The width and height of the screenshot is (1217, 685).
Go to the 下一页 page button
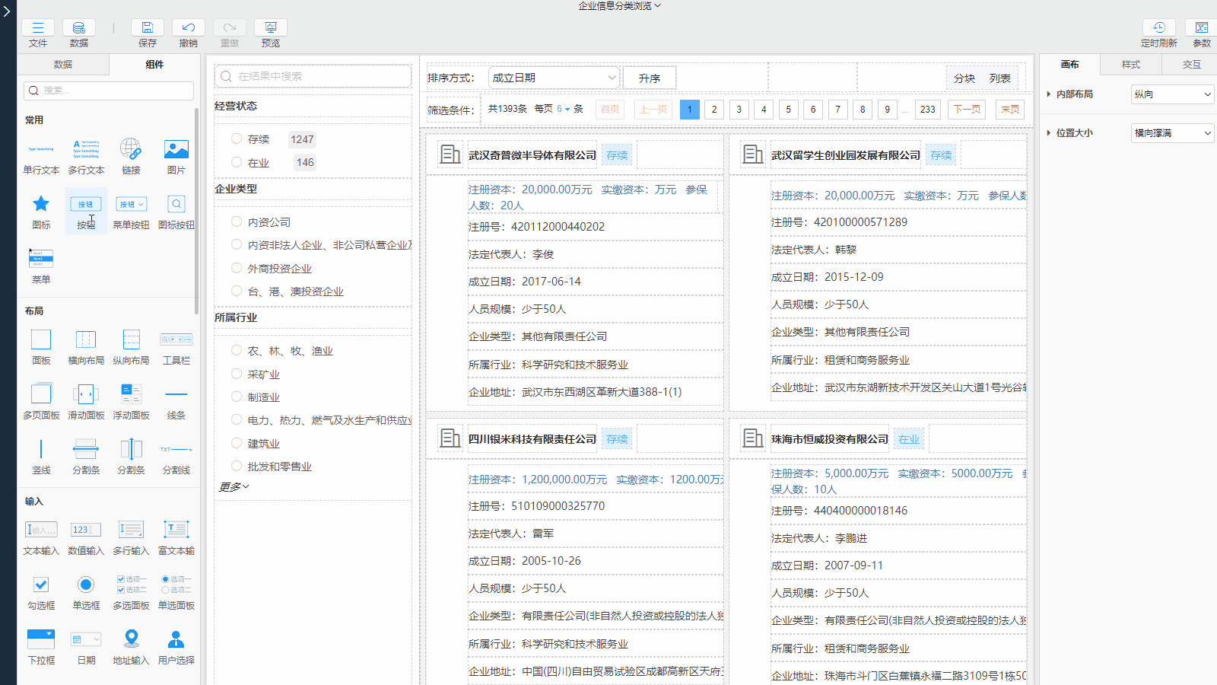pos(967,110)
